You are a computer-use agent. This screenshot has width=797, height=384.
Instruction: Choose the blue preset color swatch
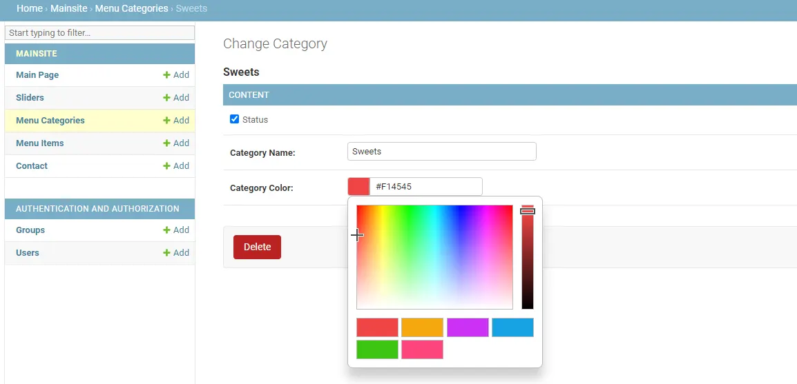513,327
